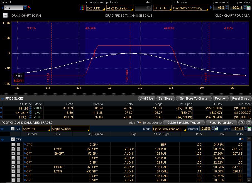Open the Single Symbol dropdown
Image resolution: width=252 pixels, height=183 pixels.
[70, 129]
